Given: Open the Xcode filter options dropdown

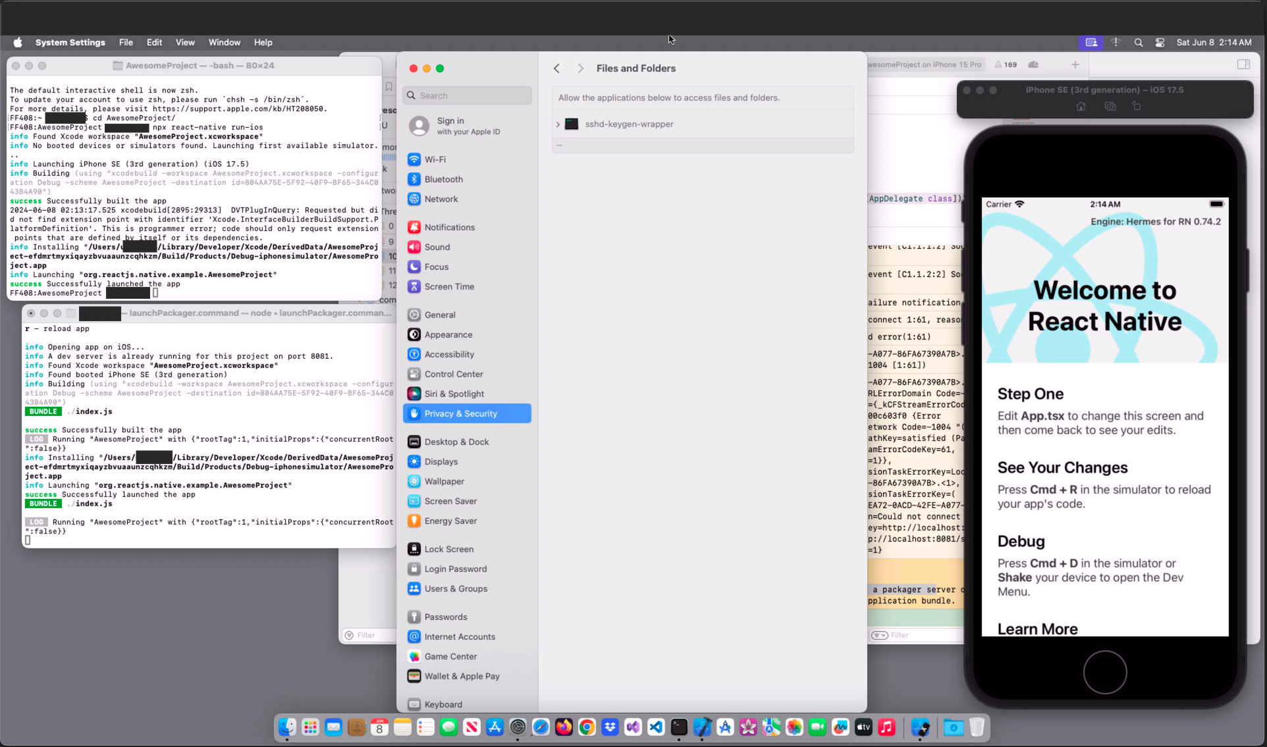Looking at the screenshot, I should pos(879,635).
